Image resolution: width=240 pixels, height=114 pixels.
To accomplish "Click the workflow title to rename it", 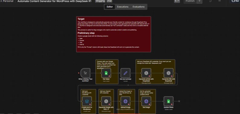I will [x=54, y=1].
